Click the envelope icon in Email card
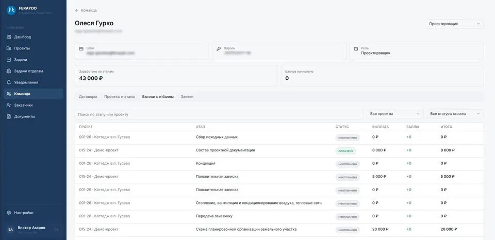 pos(81,49)
